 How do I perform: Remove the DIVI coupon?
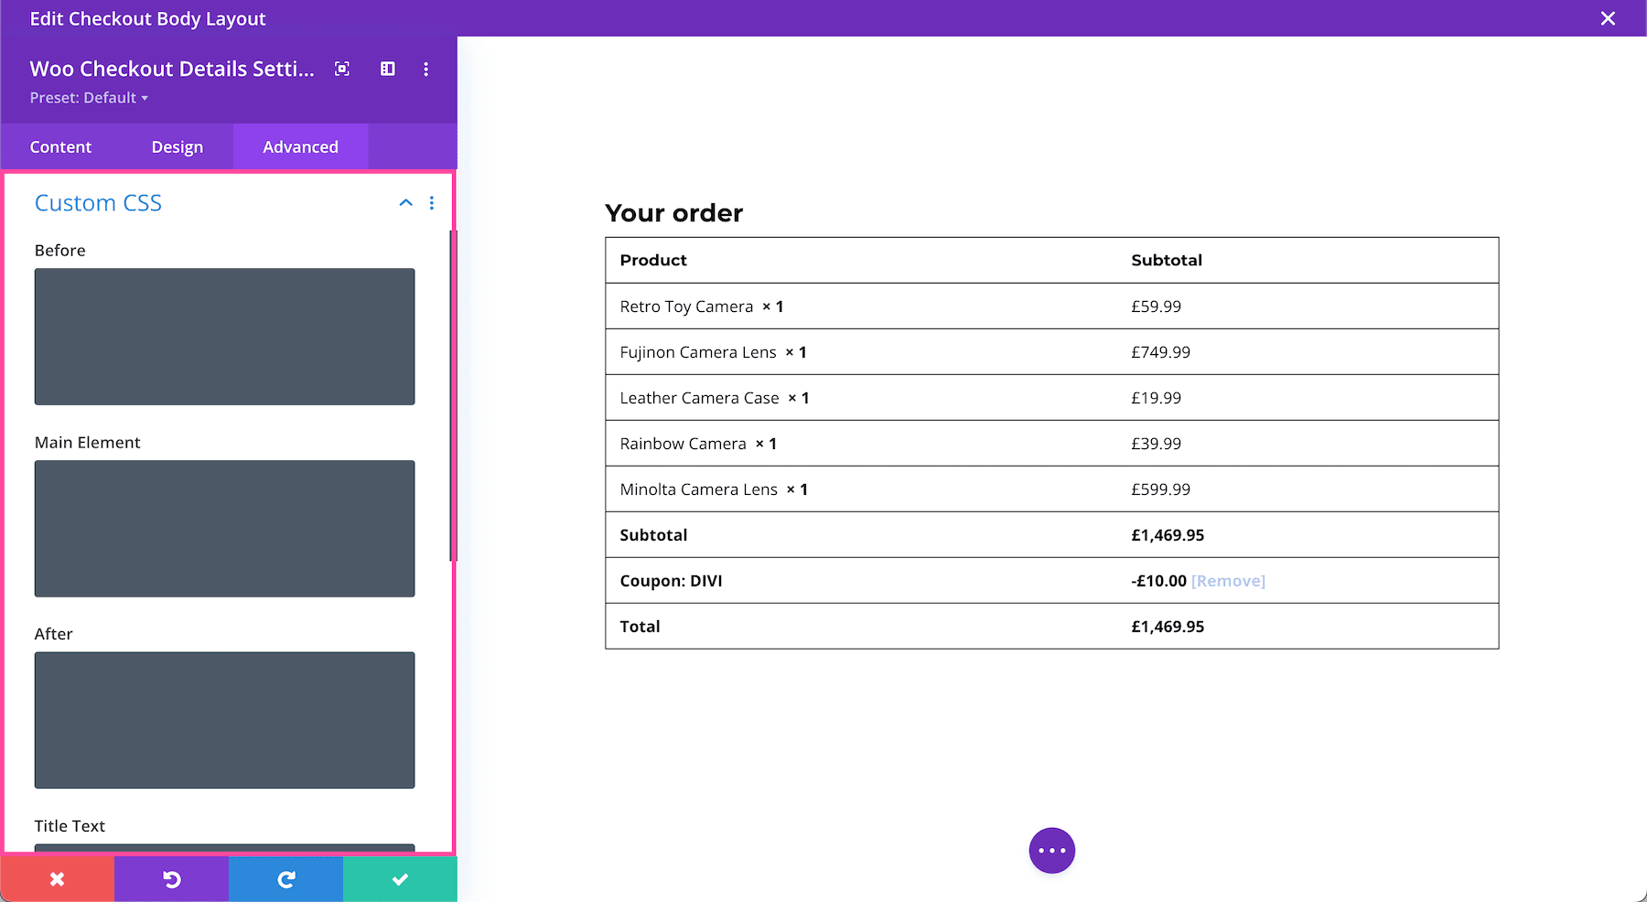1228,580
